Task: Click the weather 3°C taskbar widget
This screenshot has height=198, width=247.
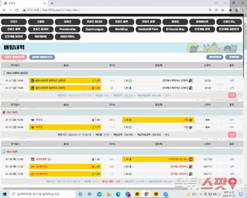Action: point(191,194)
